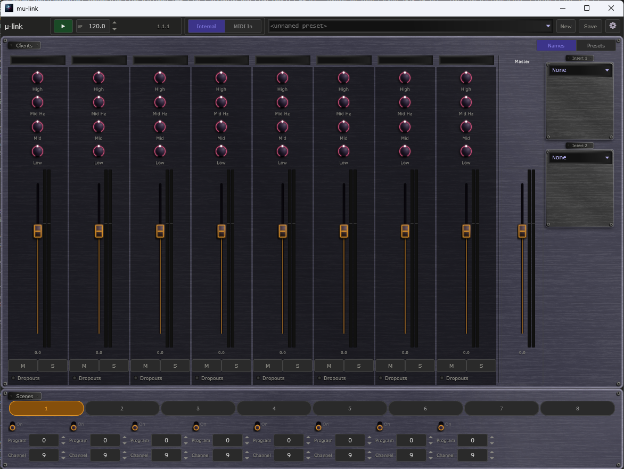Click the Mid knob on channel 8
Screen dimensions: 624x469
[x=466, y=127]
